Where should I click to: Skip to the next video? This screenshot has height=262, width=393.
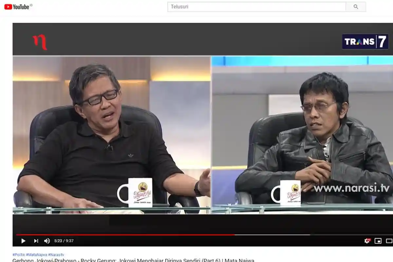point(36,241)
